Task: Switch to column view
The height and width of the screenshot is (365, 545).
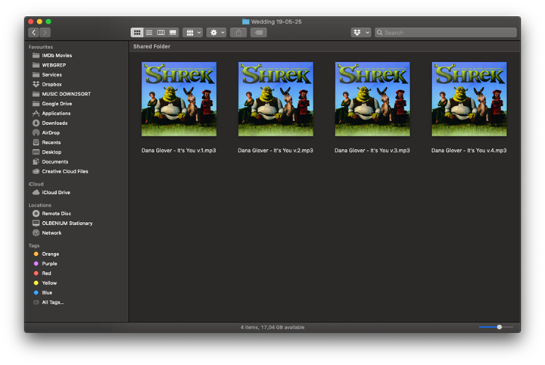Action: pos(161,33)
